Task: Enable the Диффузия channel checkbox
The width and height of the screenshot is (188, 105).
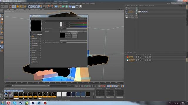Action: tap(40, 38)
